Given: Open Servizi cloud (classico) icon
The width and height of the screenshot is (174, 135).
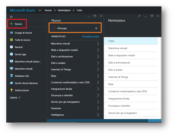Looking at the screenshot, I should pyautogui.click(x=11, y=83).
